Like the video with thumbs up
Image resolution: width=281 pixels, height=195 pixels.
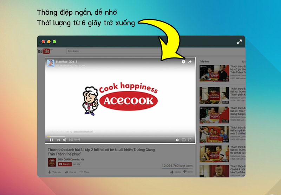pos(172,172)
